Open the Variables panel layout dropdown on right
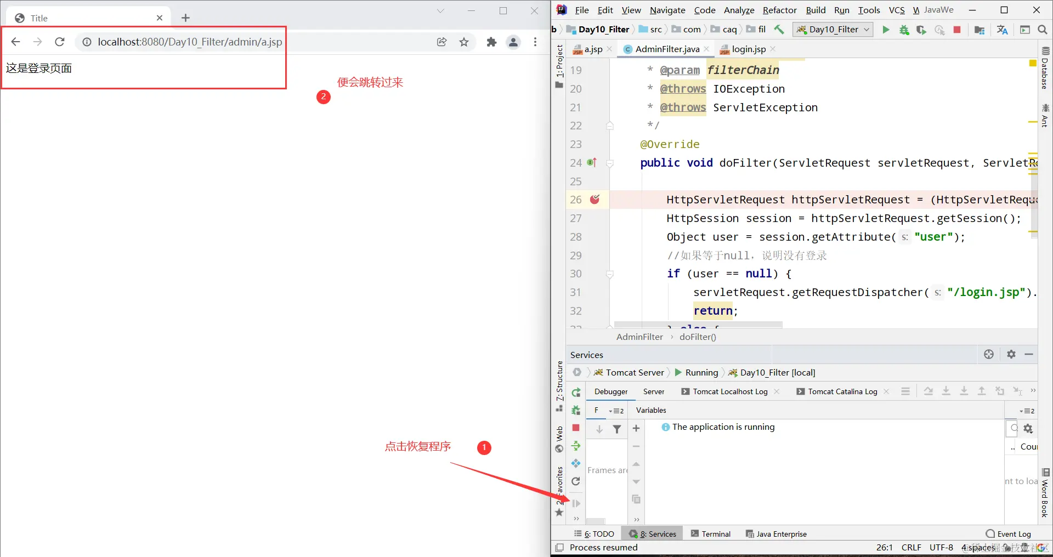 [x=1027, y=411]
